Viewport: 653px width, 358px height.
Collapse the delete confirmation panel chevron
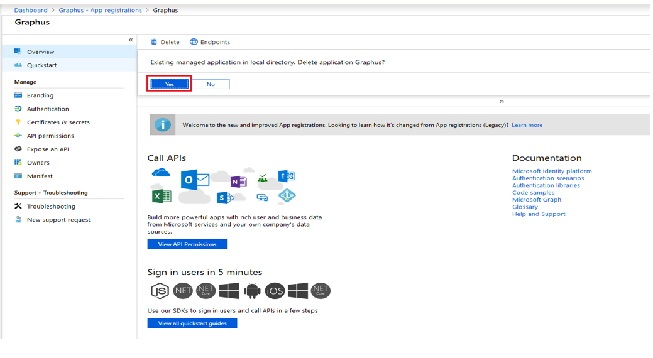coord(502,101)
